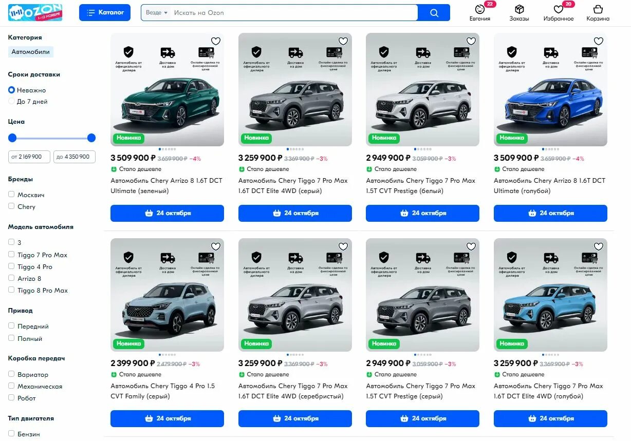Open the Заказы orders box icon
Screen dimensions: 631x441
point(519,9)
